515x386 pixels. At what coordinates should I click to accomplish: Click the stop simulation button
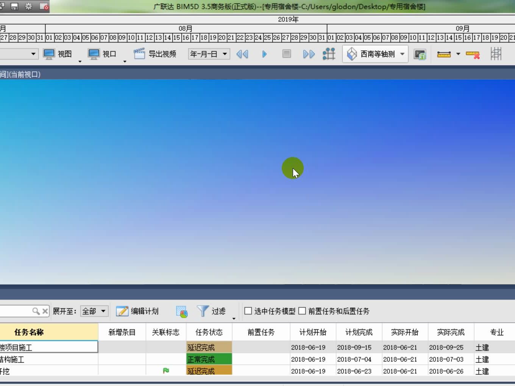pyautogui.click(x=286, y=54)
